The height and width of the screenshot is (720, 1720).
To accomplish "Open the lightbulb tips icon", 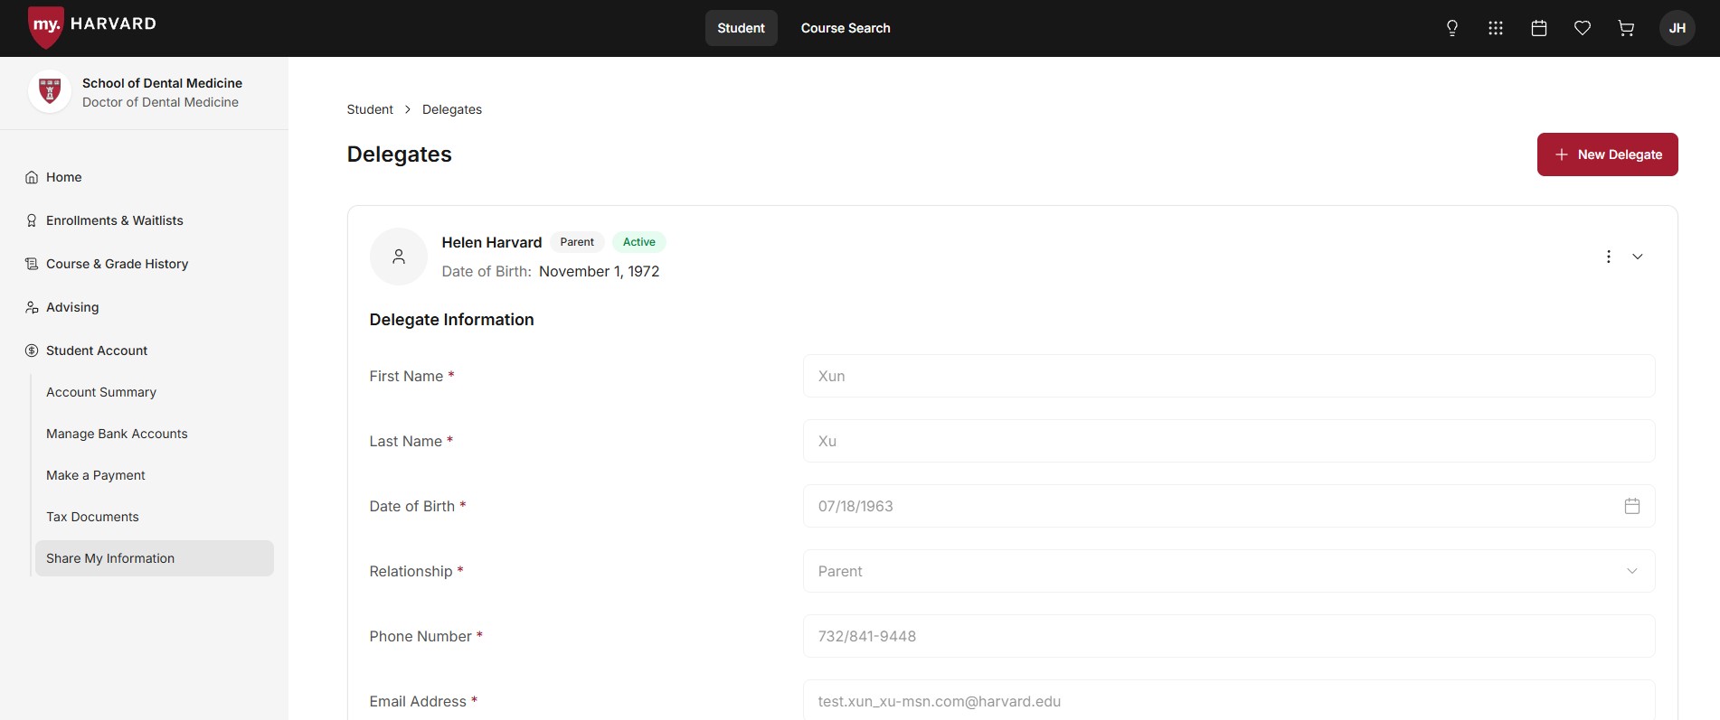I will 1452,28.
